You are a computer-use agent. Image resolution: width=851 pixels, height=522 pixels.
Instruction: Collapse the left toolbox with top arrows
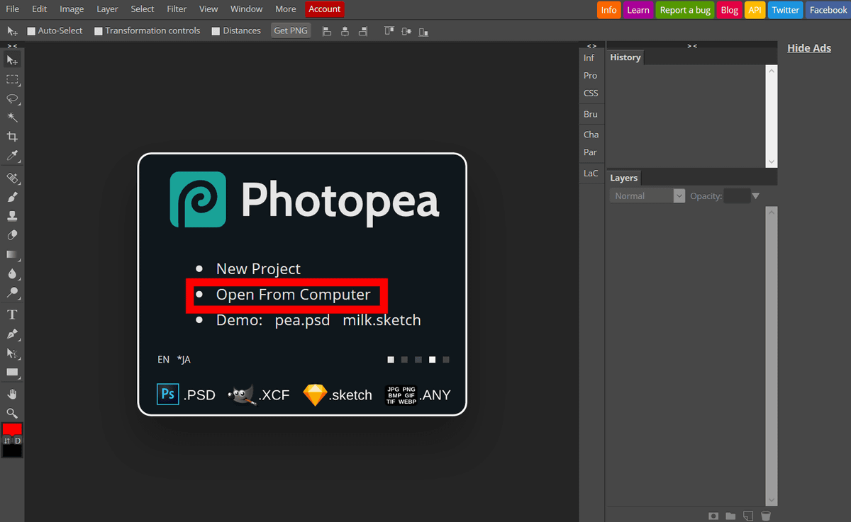12,45
